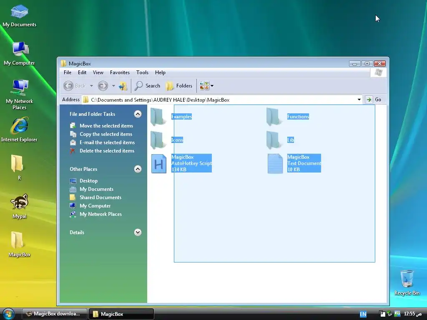Screen dimensions: 427x320
Task: Select the Icons folder icon
Action: [158, 140]
